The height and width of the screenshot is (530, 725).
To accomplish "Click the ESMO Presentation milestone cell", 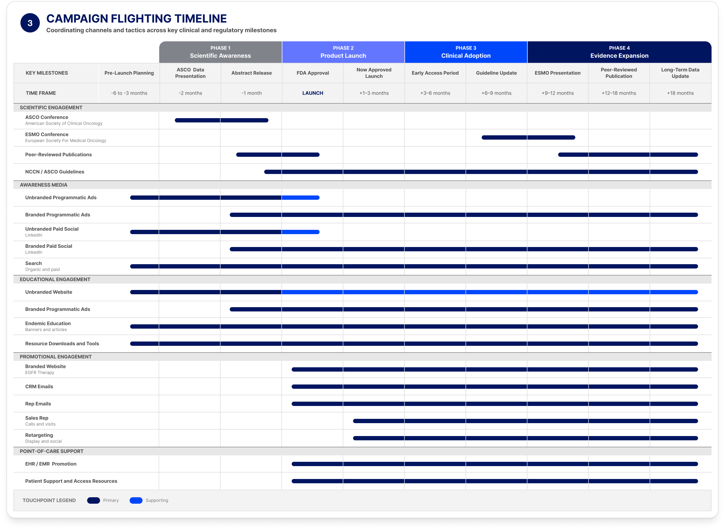I will coord(557,73).
